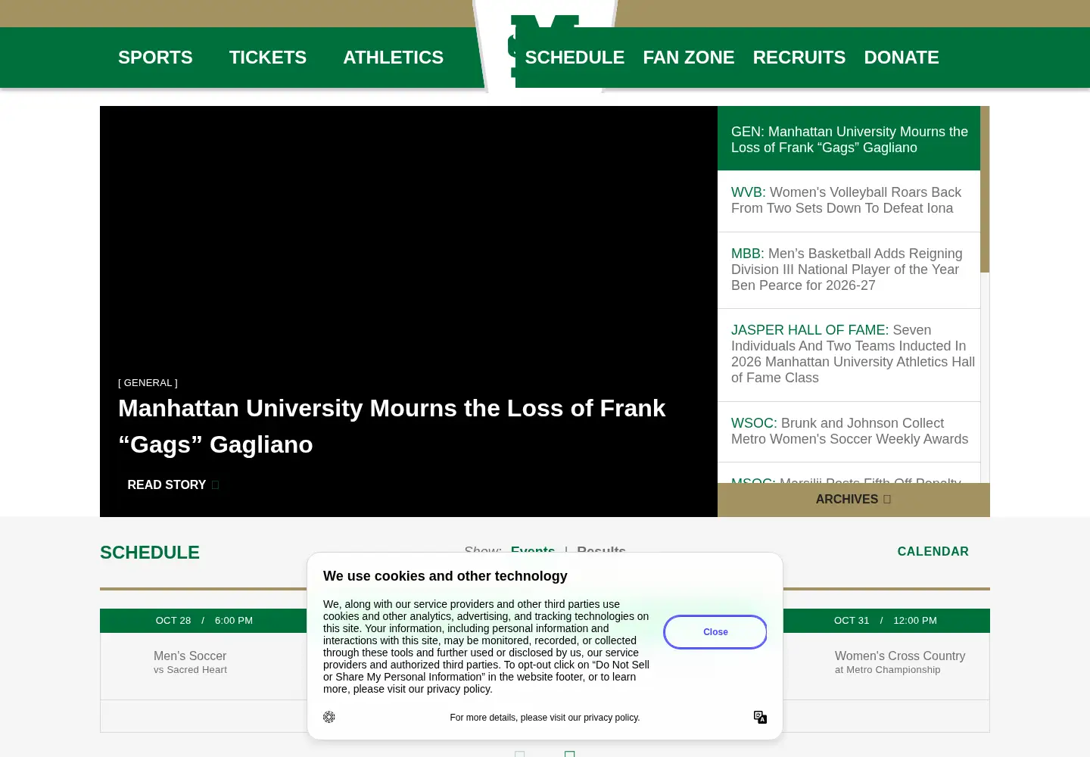Click the green SCHEDULE section heading
Screen dimensions: 1090x757
tap(150, 553)
